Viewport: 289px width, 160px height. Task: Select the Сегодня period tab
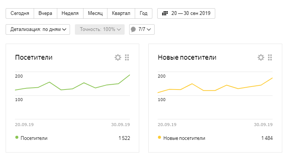[20, 13]
